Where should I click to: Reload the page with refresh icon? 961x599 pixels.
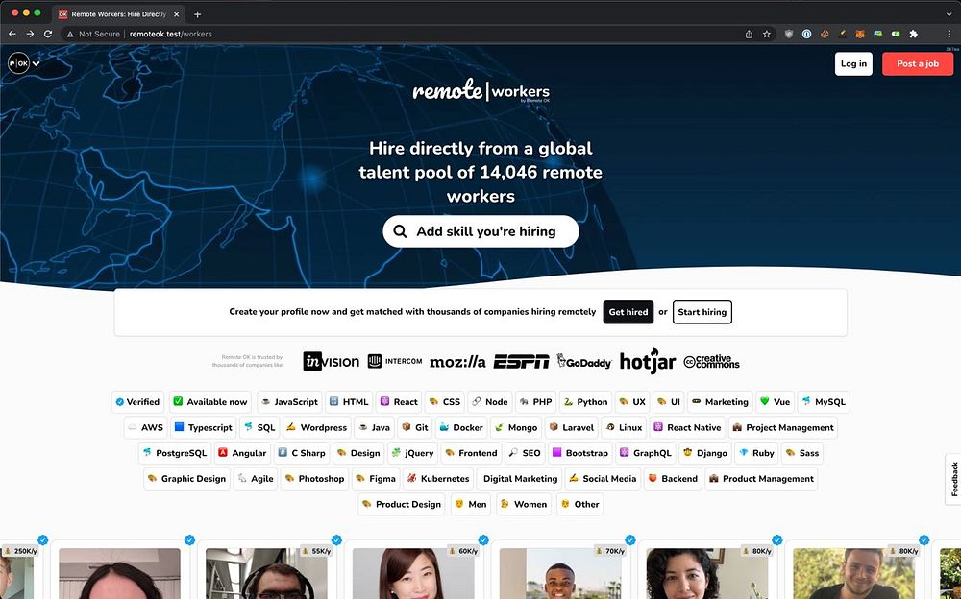click(48, 35)
